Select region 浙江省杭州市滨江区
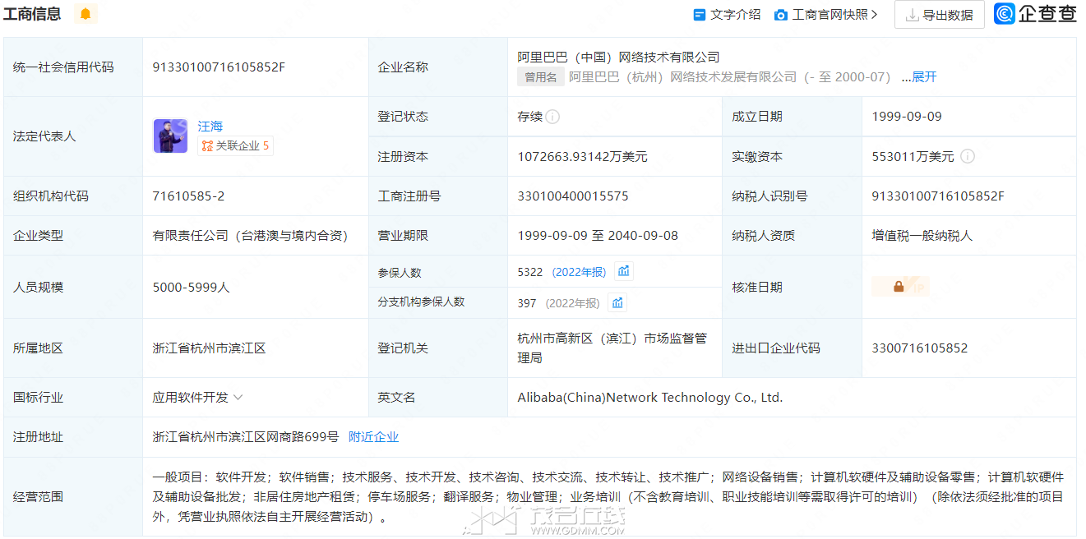The image size is (1086, 539). click(210, 348)
